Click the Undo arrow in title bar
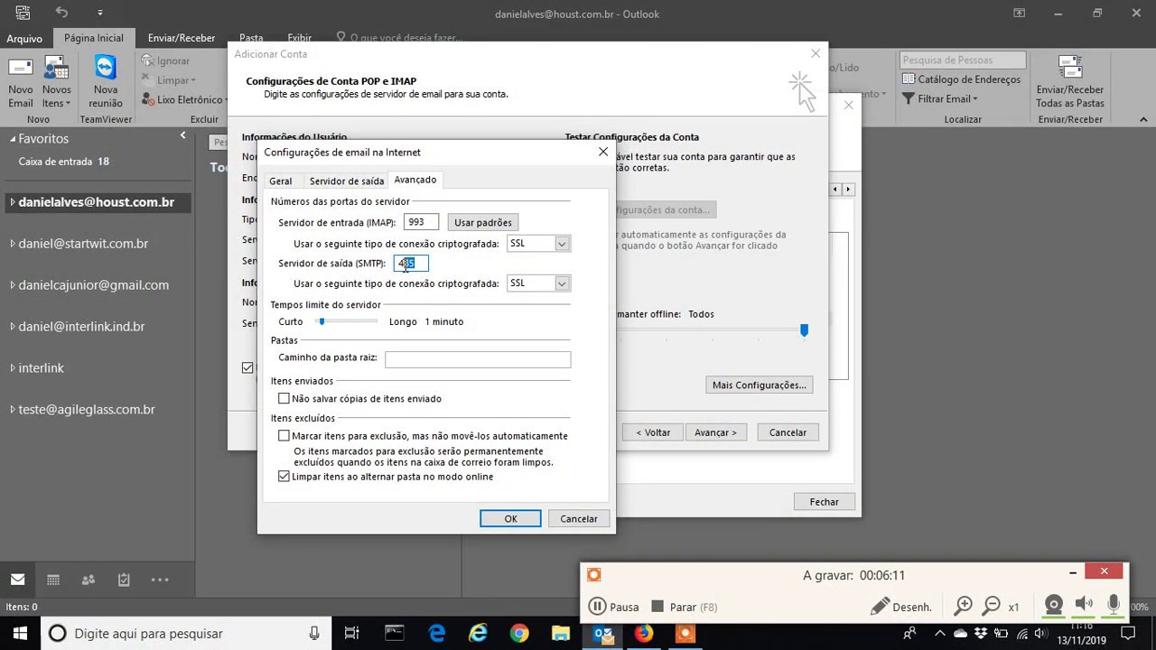 pyautogui.click(x=61, y=13)
